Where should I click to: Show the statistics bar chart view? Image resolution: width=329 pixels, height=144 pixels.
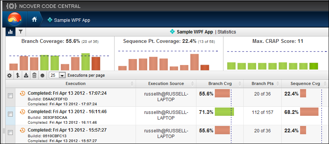[x=10, y=32]
